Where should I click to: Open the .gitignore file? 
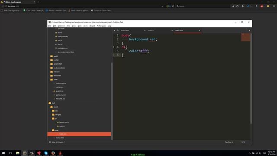tap(60, 87)
